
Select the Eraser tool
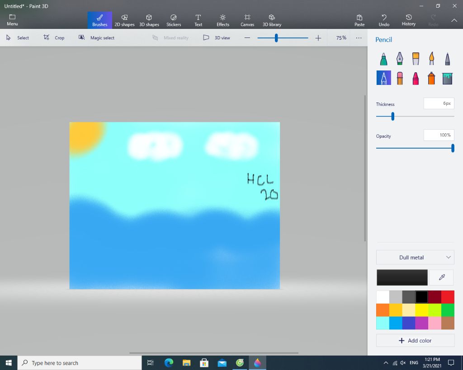pos(400,78)
